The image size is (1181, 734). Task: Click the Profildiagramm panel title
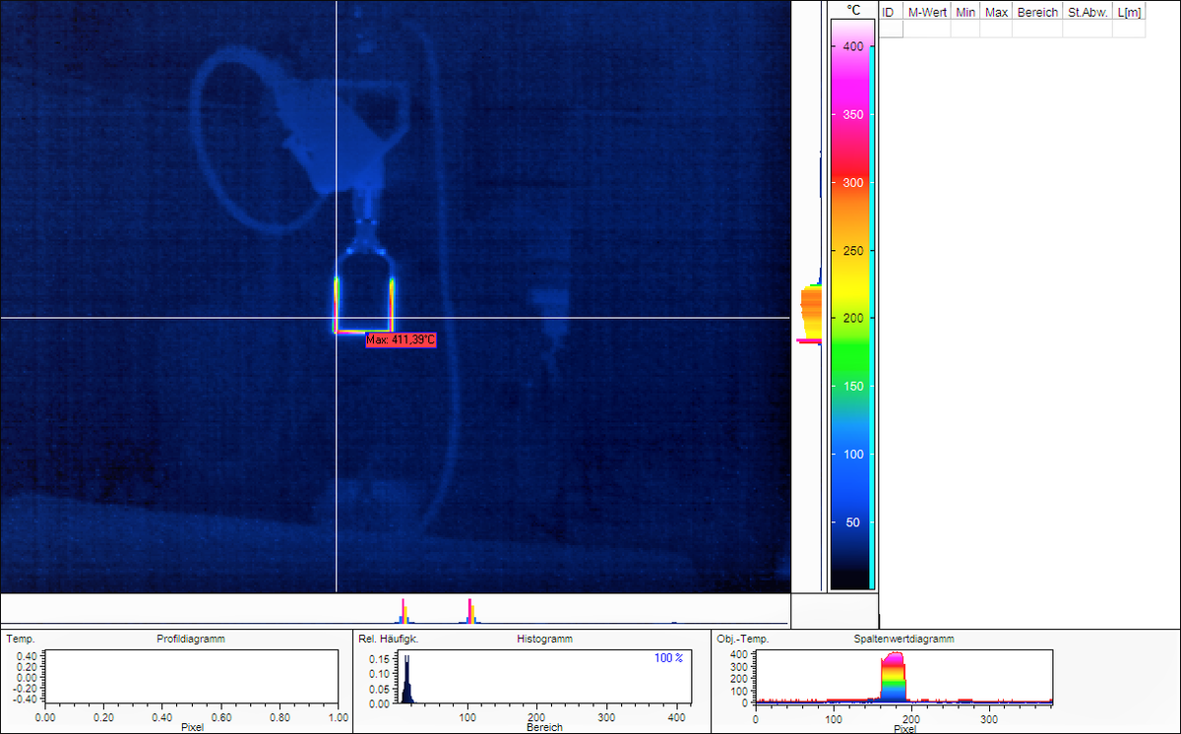point(191,640)
